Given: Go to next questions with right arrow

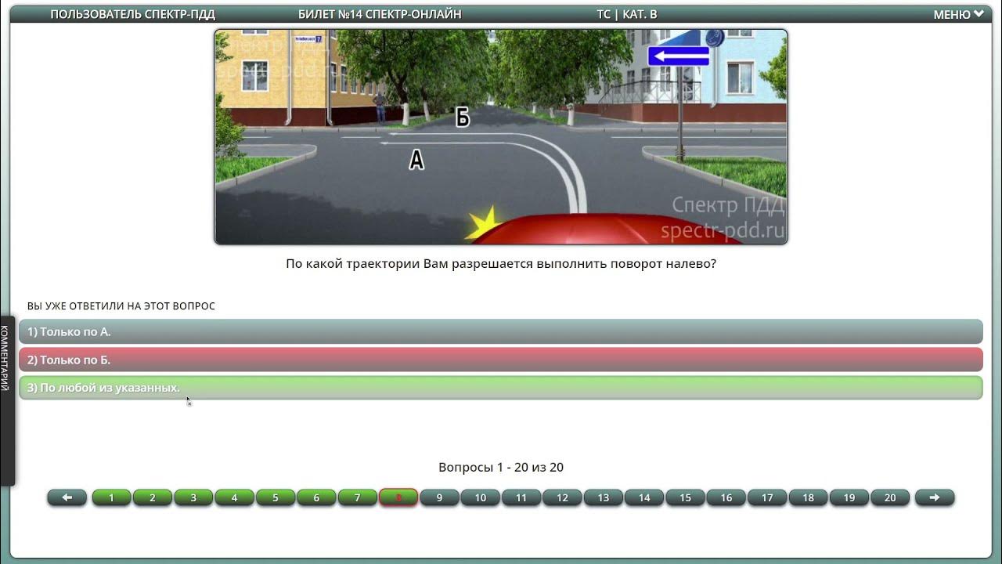Looking at the screenshot, I should pos(935,497).
